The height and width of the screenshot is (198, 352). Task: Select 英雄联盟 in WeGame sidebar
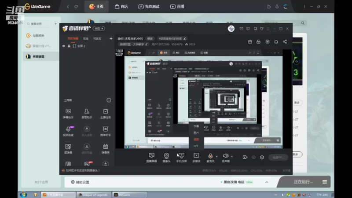point(40,57)
